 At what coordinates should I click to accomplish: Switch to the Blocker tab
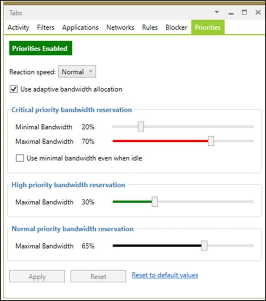click(176, 27)
